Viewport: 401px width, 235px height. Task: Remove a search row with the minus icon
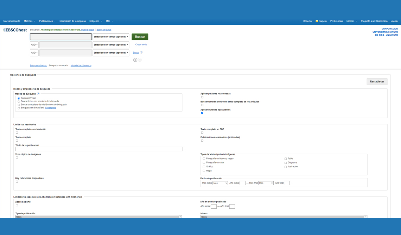coord(140,60)
